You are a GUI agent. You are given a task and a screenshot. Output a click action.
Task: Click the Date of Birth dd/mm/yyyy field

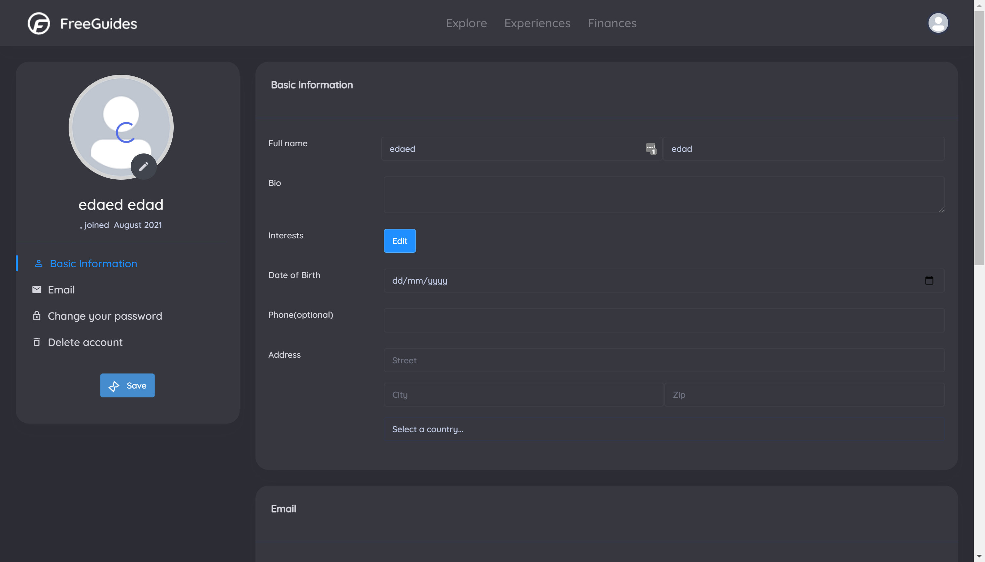[x=664, y=281]
